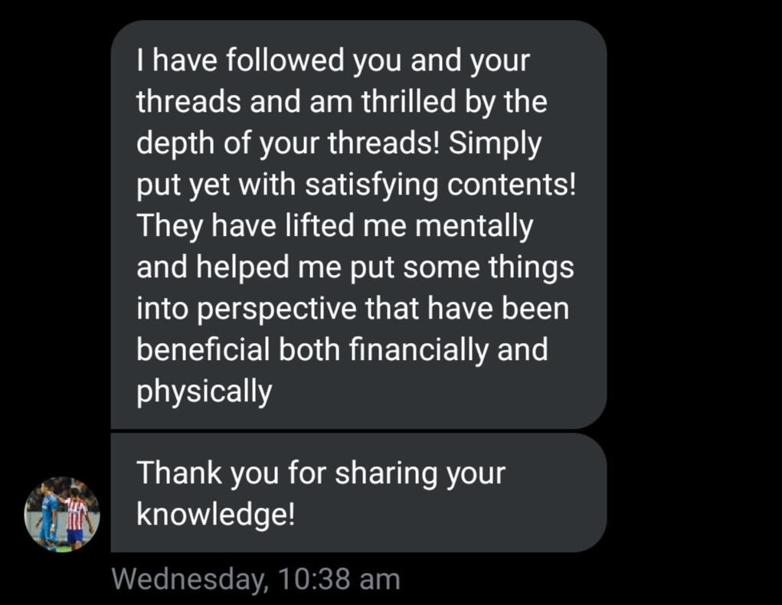Click the line "put yet with satisfying contents!"
Screen dimensions: 782x605
[355, 185]
